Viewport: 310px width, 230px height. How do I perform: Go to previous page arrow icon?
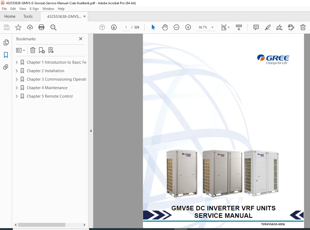[x=102, y=27]
